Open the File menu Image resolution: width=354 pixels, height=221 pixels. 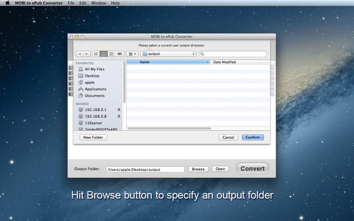coord(71,3)
